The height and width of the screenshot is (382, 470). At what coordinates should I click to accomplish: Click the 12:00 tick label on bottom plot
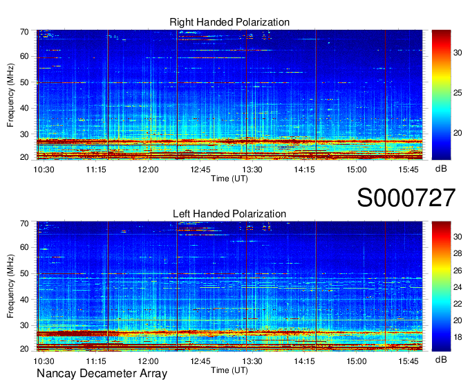coord(148,361)
